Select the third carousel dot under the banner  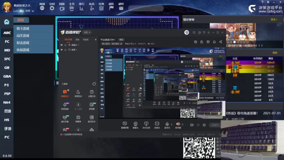coord(234,42)
